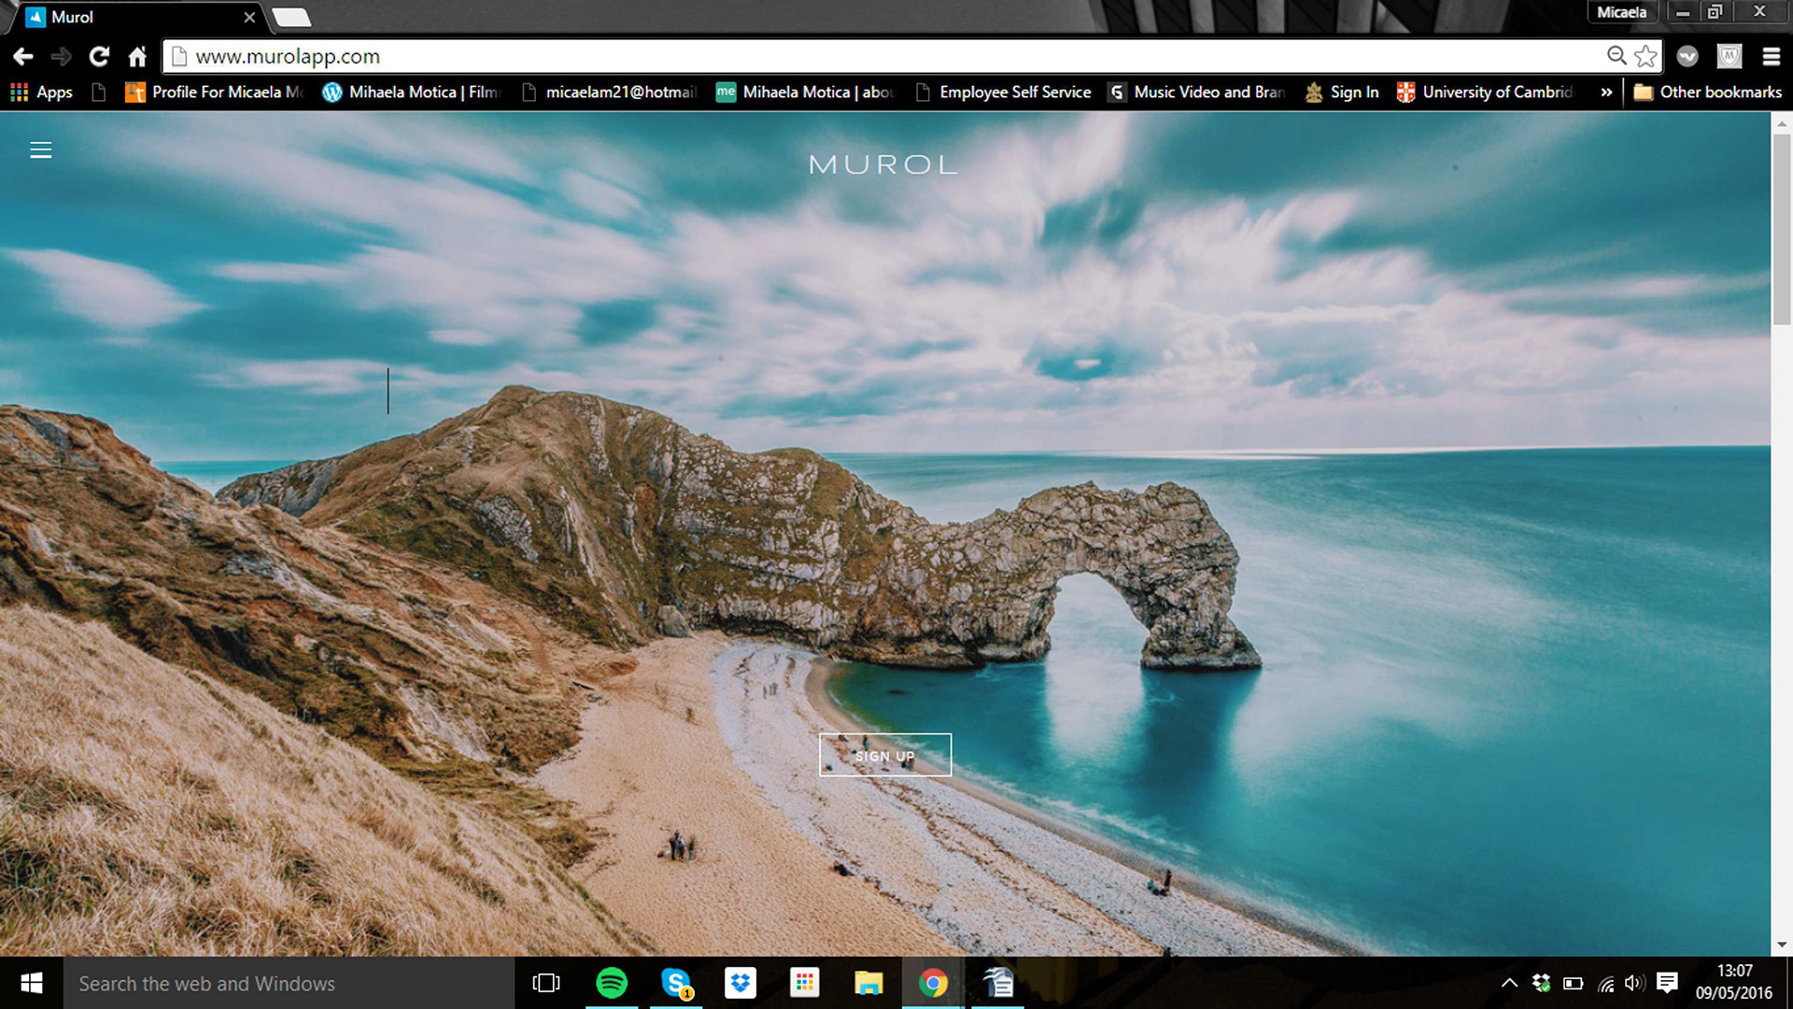1793x1009 pixels.
Task: Reload the page with refresh icon
Action: [99, 57]
